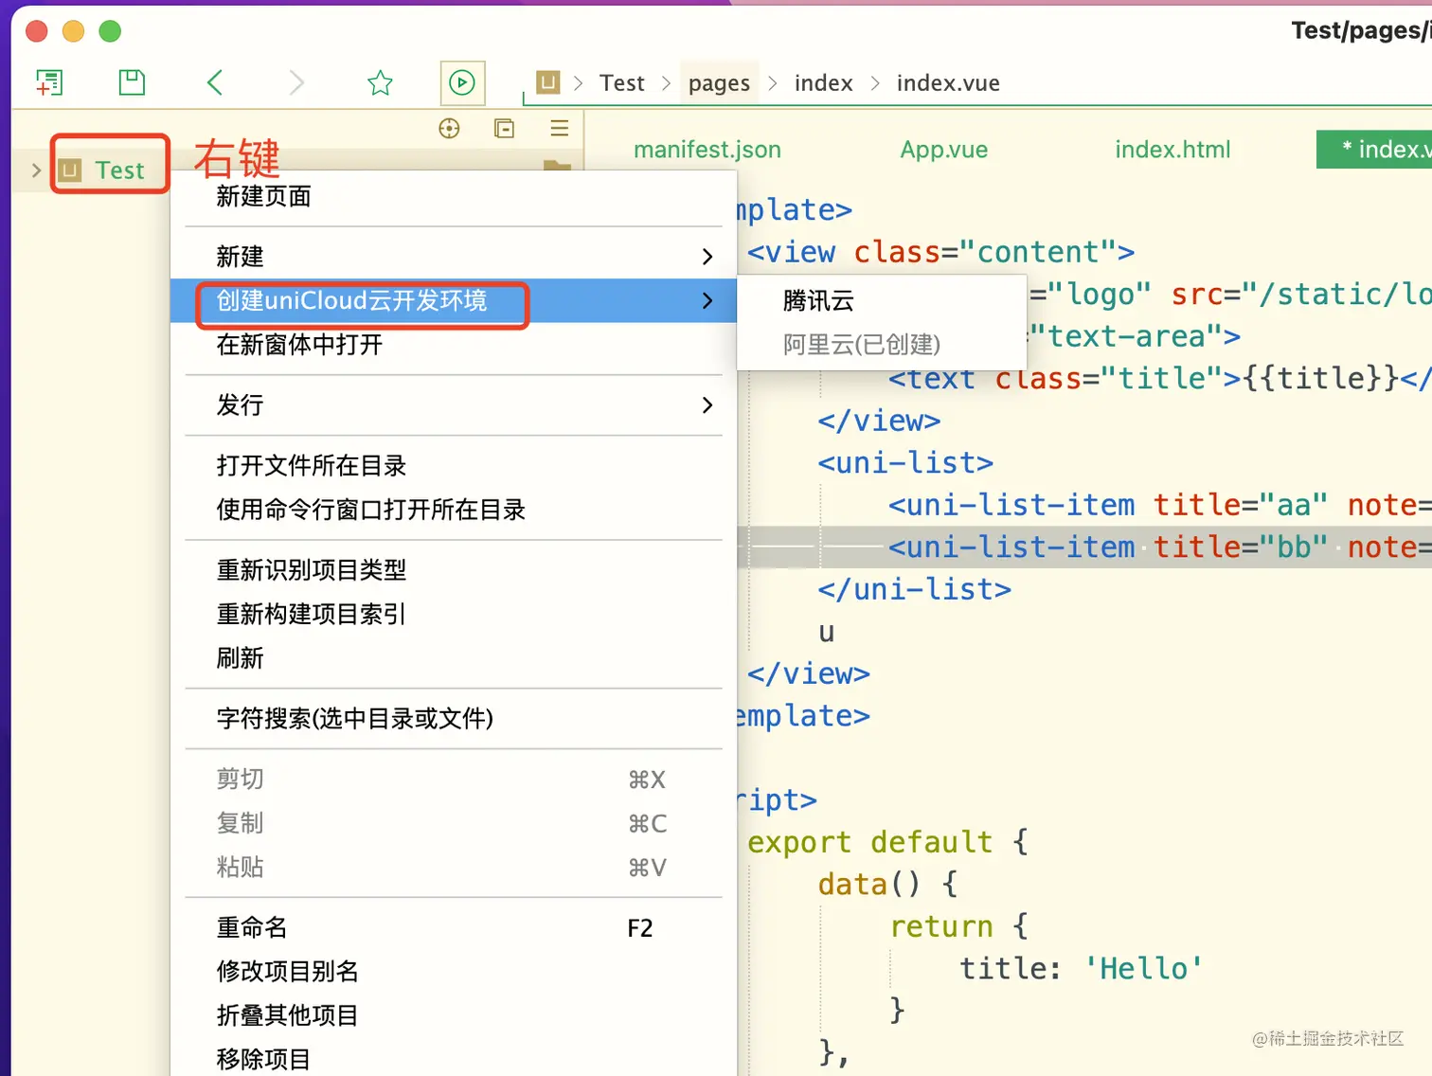Click index.vue in the breadcrumb
Image resolution: width=1432 pixels, height=1076 pixels.
pyautogui.click(x=948, y=83)
